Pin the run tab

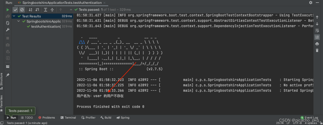[x=8, y=75]
